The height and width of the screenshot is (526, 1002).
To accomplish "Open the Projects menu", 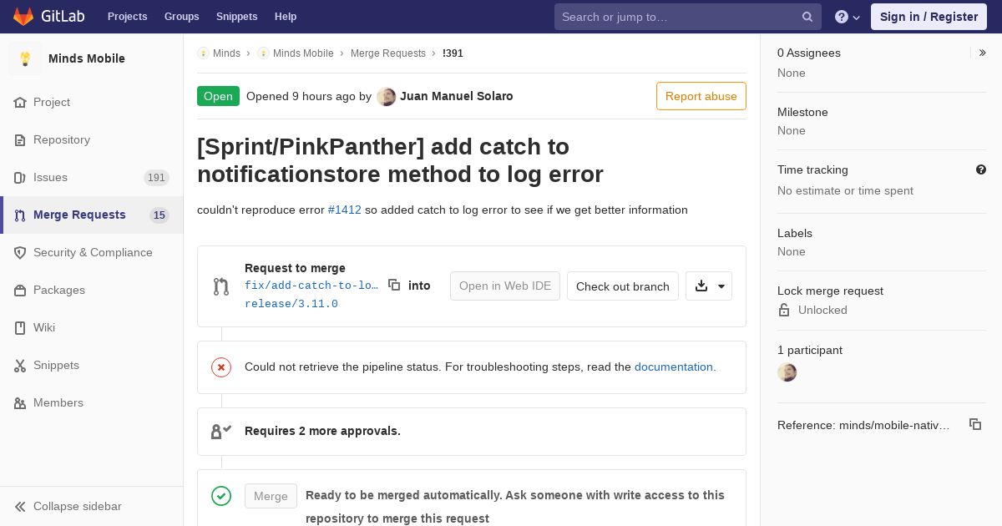I will 127,17.
